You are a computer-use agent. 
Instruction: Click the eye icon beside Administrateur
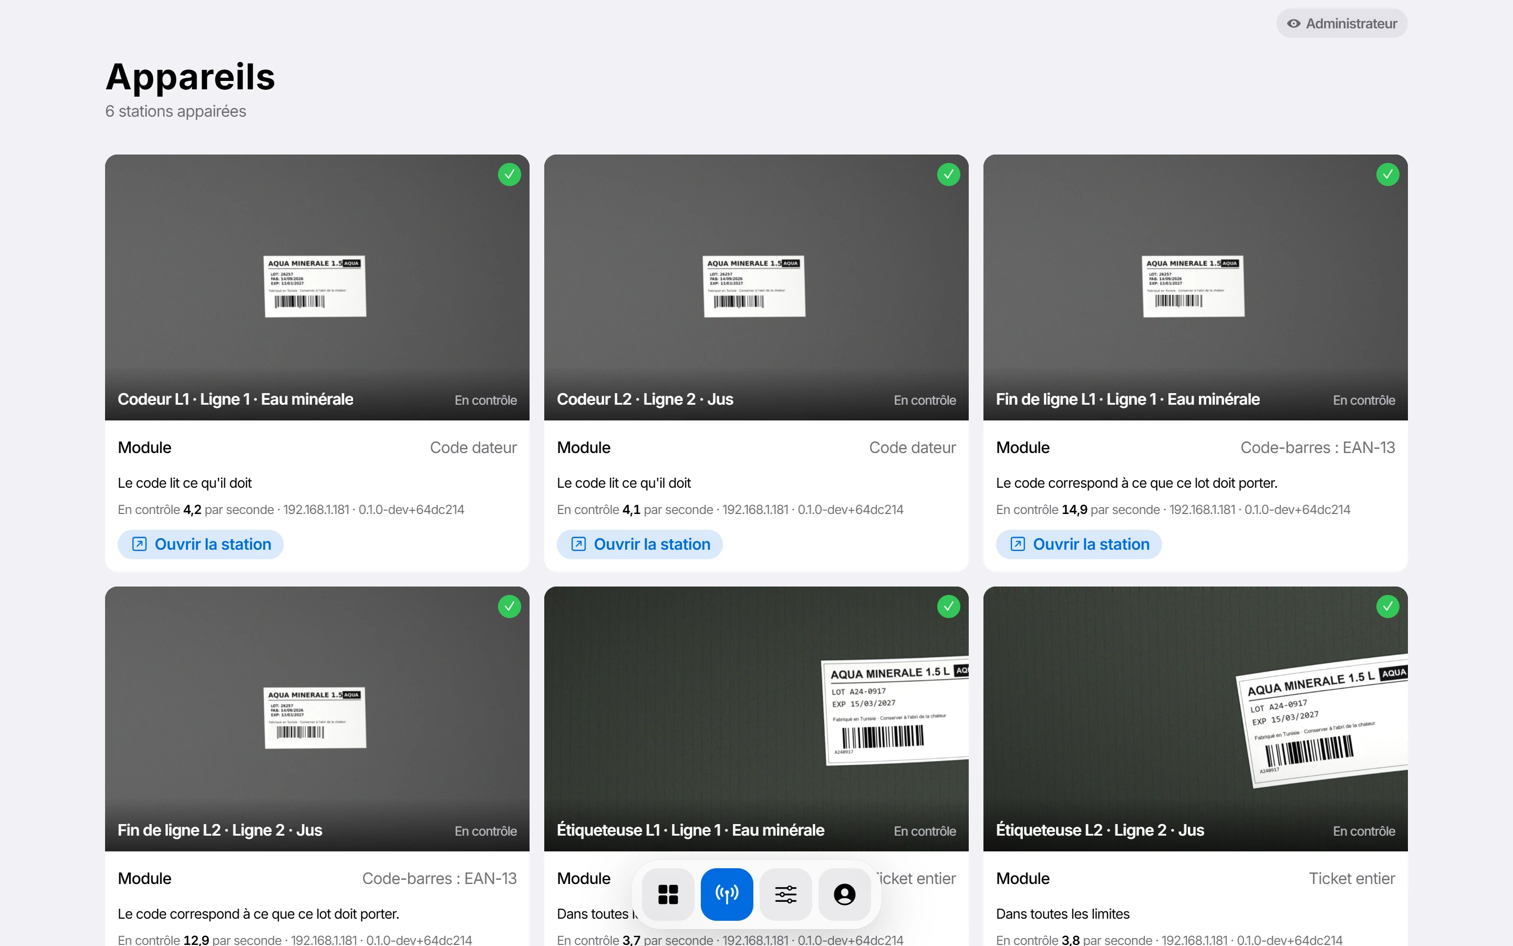pyautogui.click(x=1293, y=24)
